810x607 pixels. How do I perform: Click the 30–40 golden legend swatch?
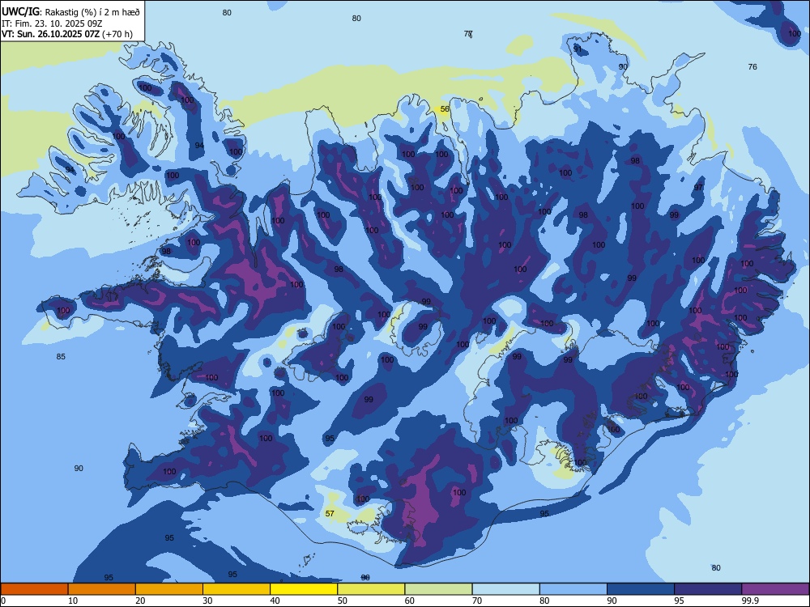tap(237, 589)
